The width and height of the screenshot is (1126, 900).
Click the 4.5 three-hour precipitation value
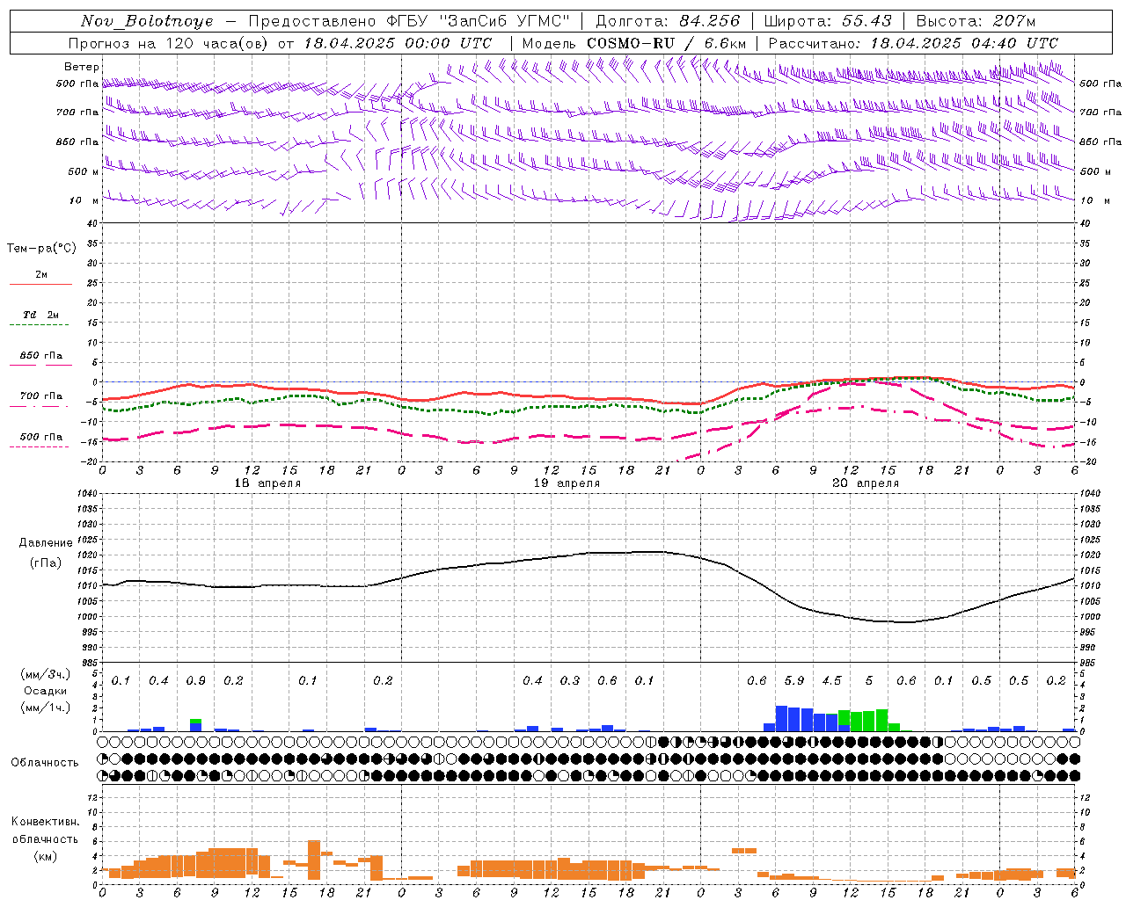pyautogui.click(x=831, y=681)
